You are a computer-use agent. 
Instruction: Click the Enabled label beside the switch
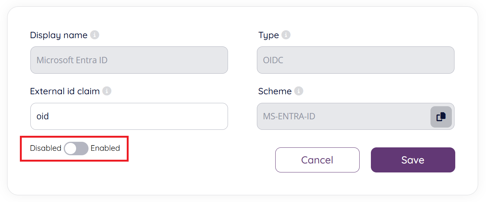105,148
